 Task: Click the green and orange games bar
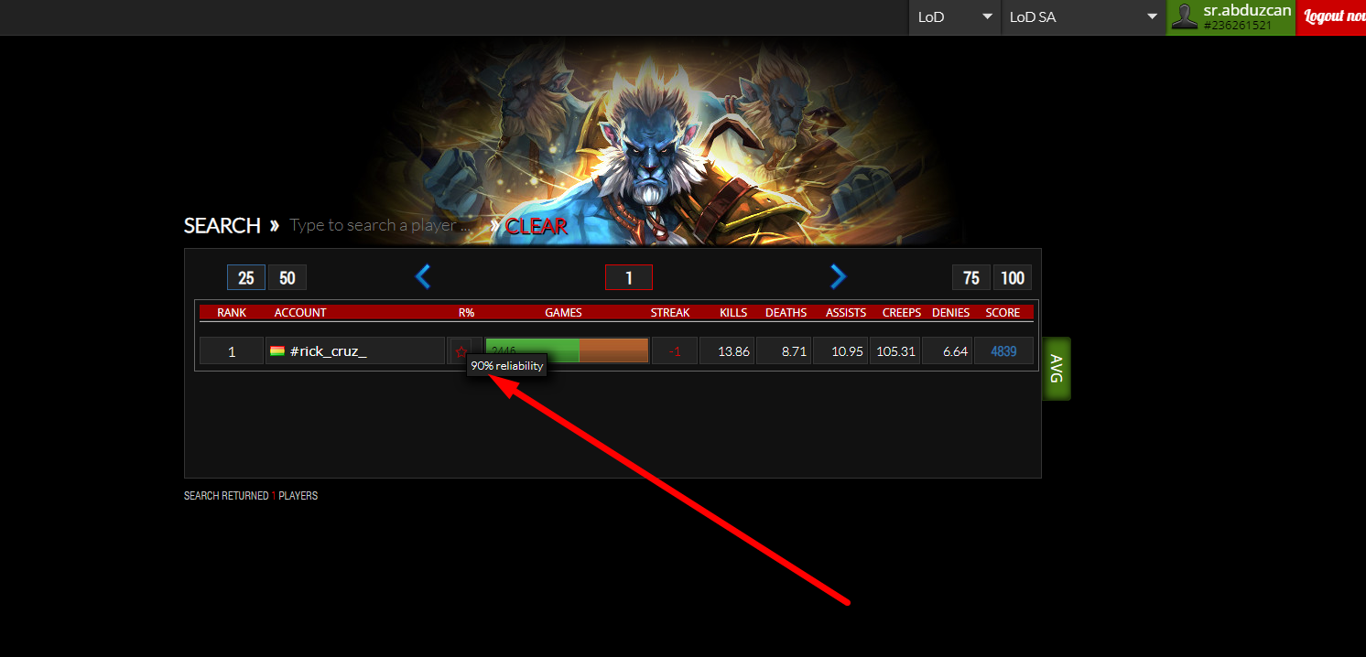tap(567, 350)
